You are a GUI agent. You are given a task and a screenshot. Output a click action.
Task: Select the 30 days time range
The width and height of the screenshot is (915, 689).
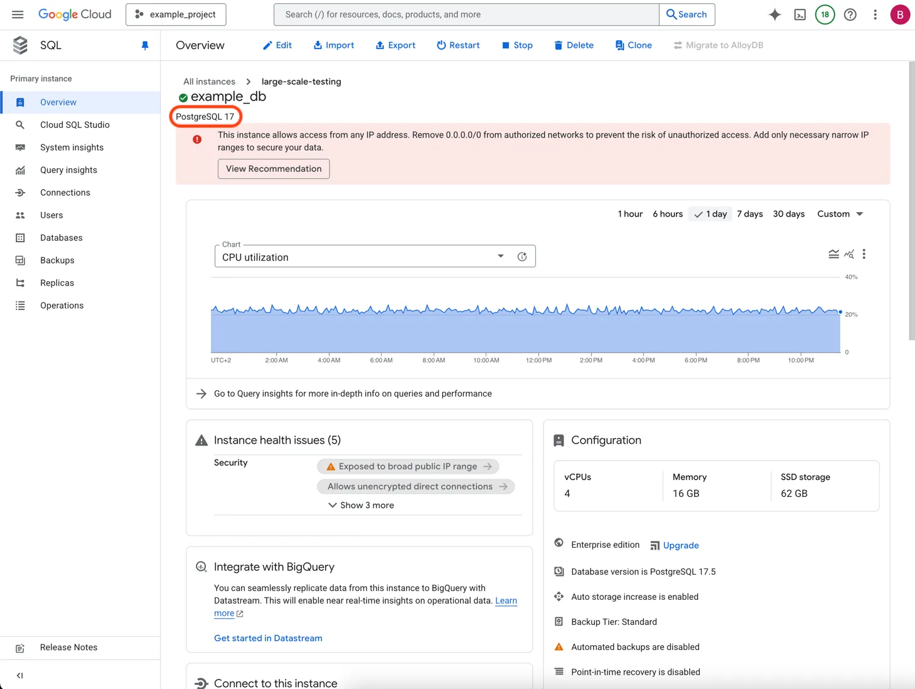coord(789,214)
